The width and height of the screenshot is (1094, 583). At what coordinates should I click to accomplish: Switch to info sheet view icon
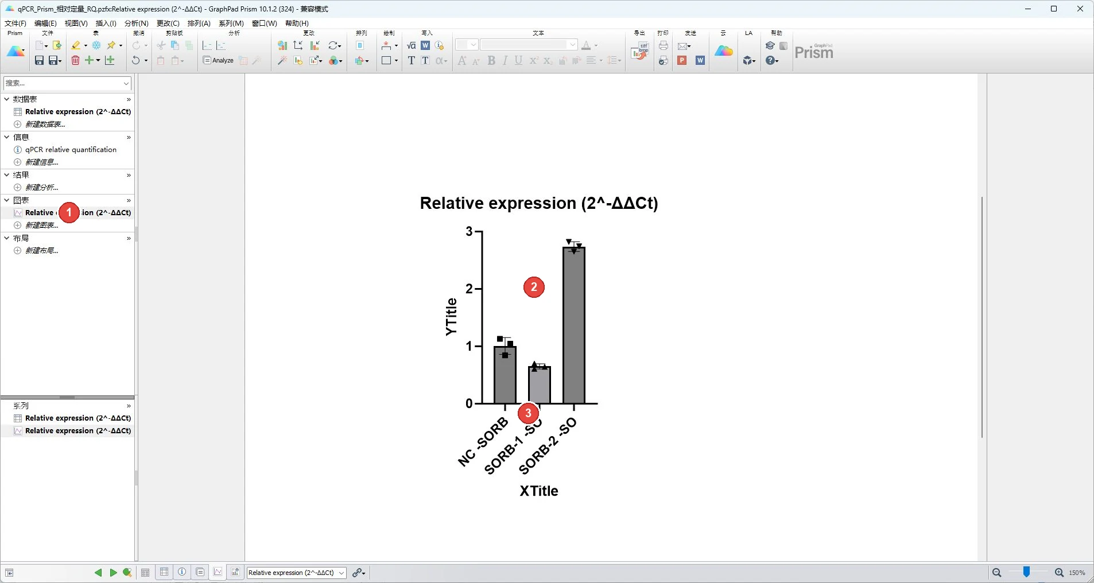click(182, 572)
